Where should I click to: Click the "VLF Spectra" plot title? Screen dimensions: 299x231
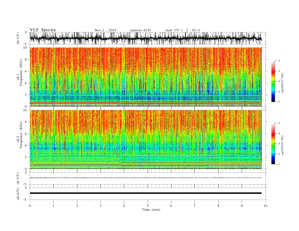(x=43, y=30)
